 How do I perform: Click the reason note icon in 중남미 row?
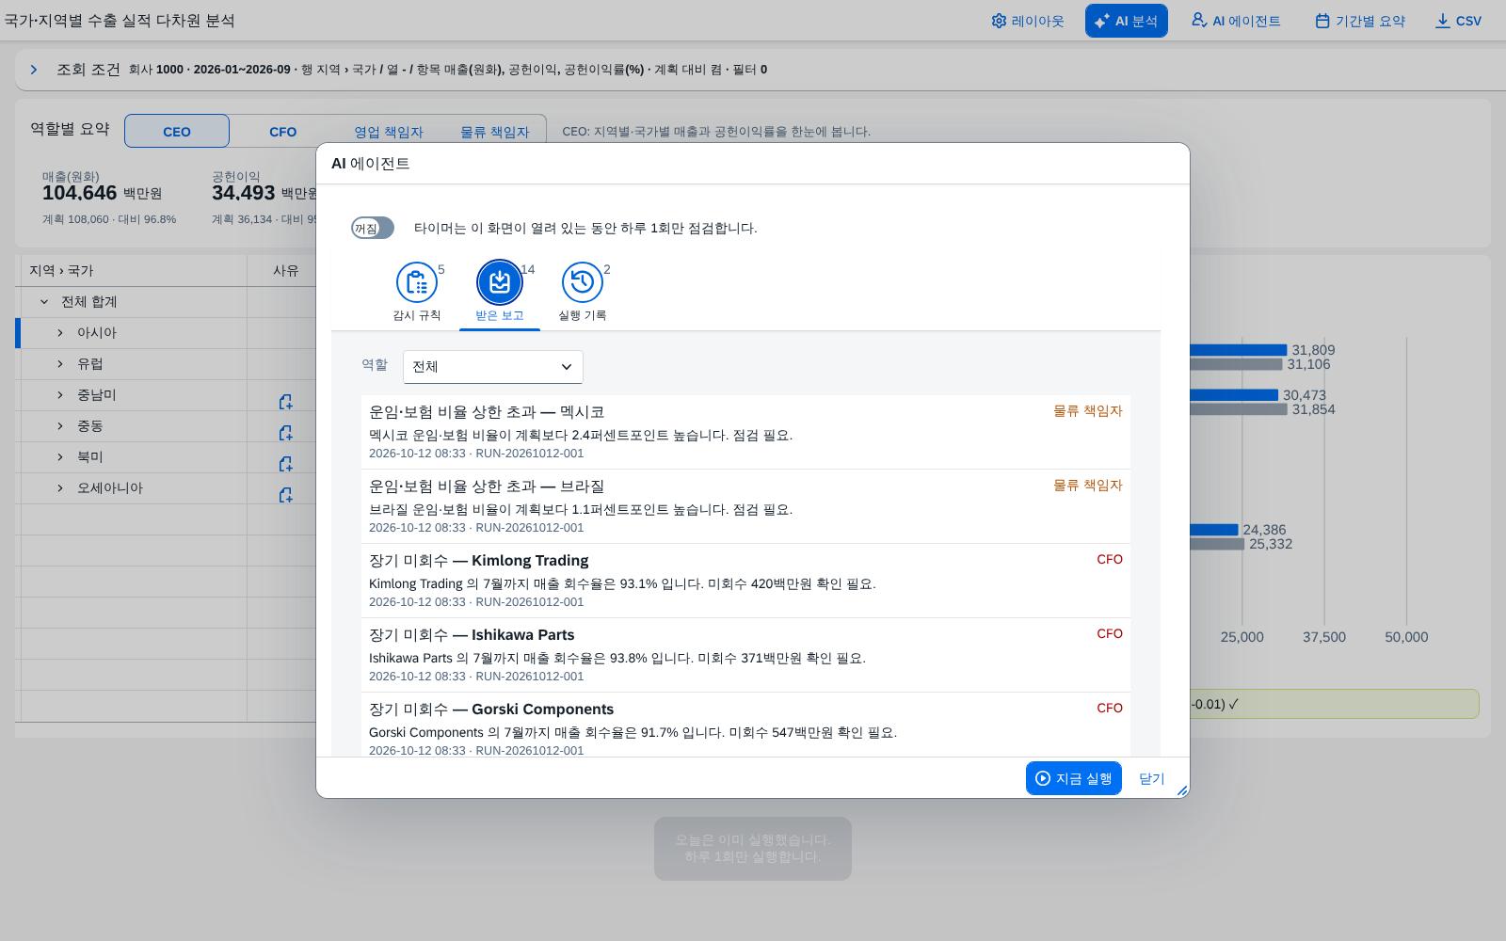286,402
